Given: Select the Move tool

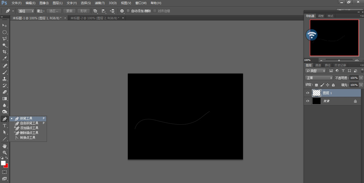Looking at the screenshot, I should point(5,25).
